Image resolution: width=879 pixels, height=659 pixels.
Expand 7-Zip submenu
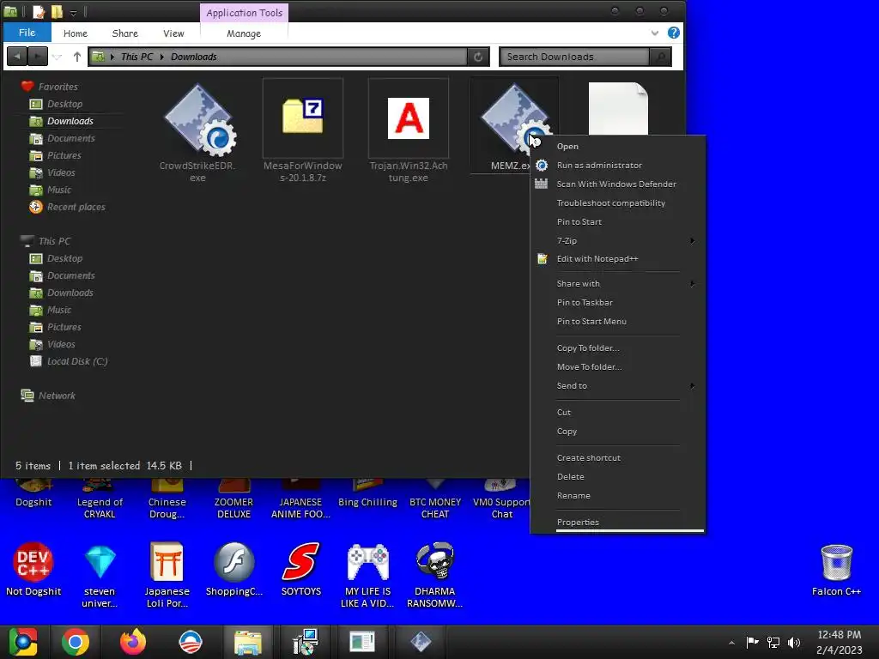point(693,240)
